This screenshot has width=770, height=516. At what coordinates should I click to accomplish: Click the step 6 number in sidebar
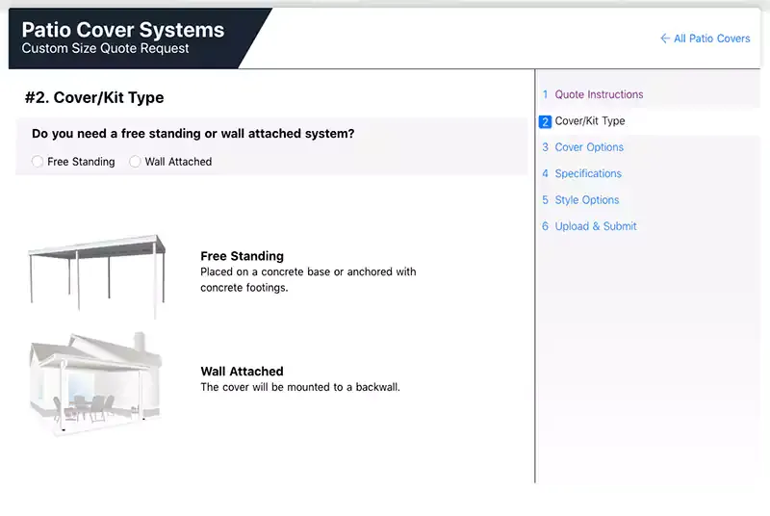click(x=545, y=226)
